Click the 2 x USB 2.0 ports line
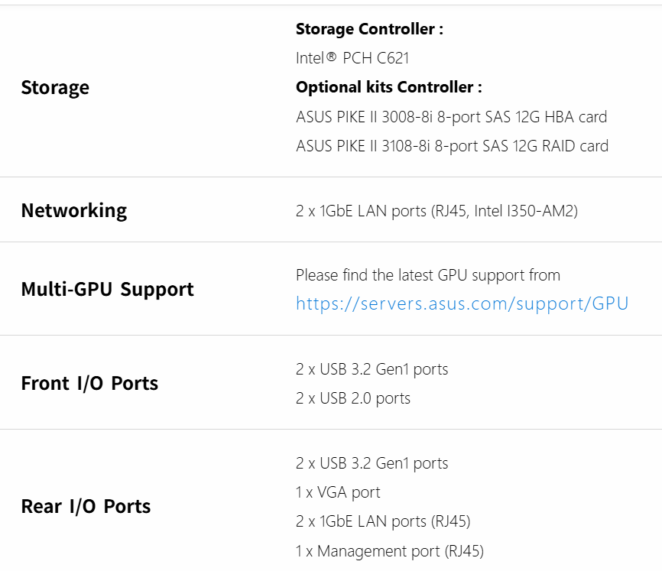 [x=352, y=398]
